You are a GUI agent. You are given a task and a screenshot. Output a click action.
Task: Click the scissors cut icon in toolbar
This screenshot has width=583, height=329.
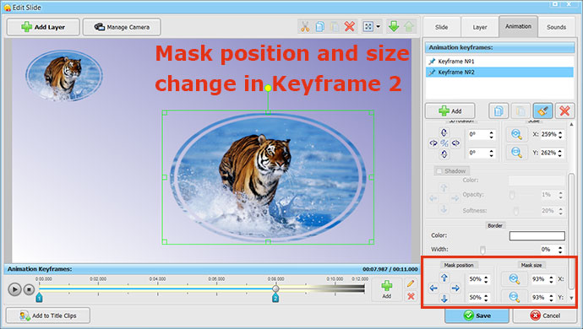pos(305,27)
